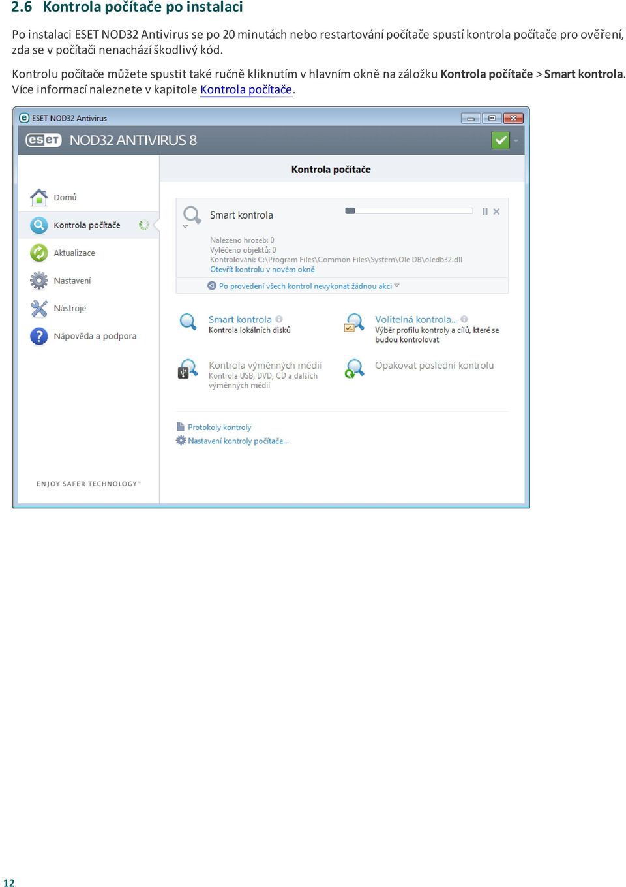Cancel the running scan with the X button

496,211
